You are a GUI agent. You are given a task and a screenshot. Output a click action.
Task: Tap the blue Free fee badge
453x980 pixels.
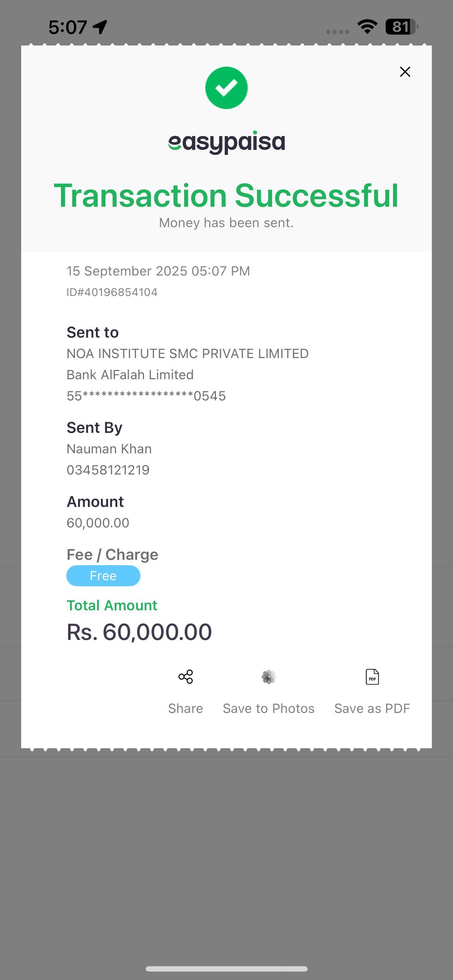[103, 576]
